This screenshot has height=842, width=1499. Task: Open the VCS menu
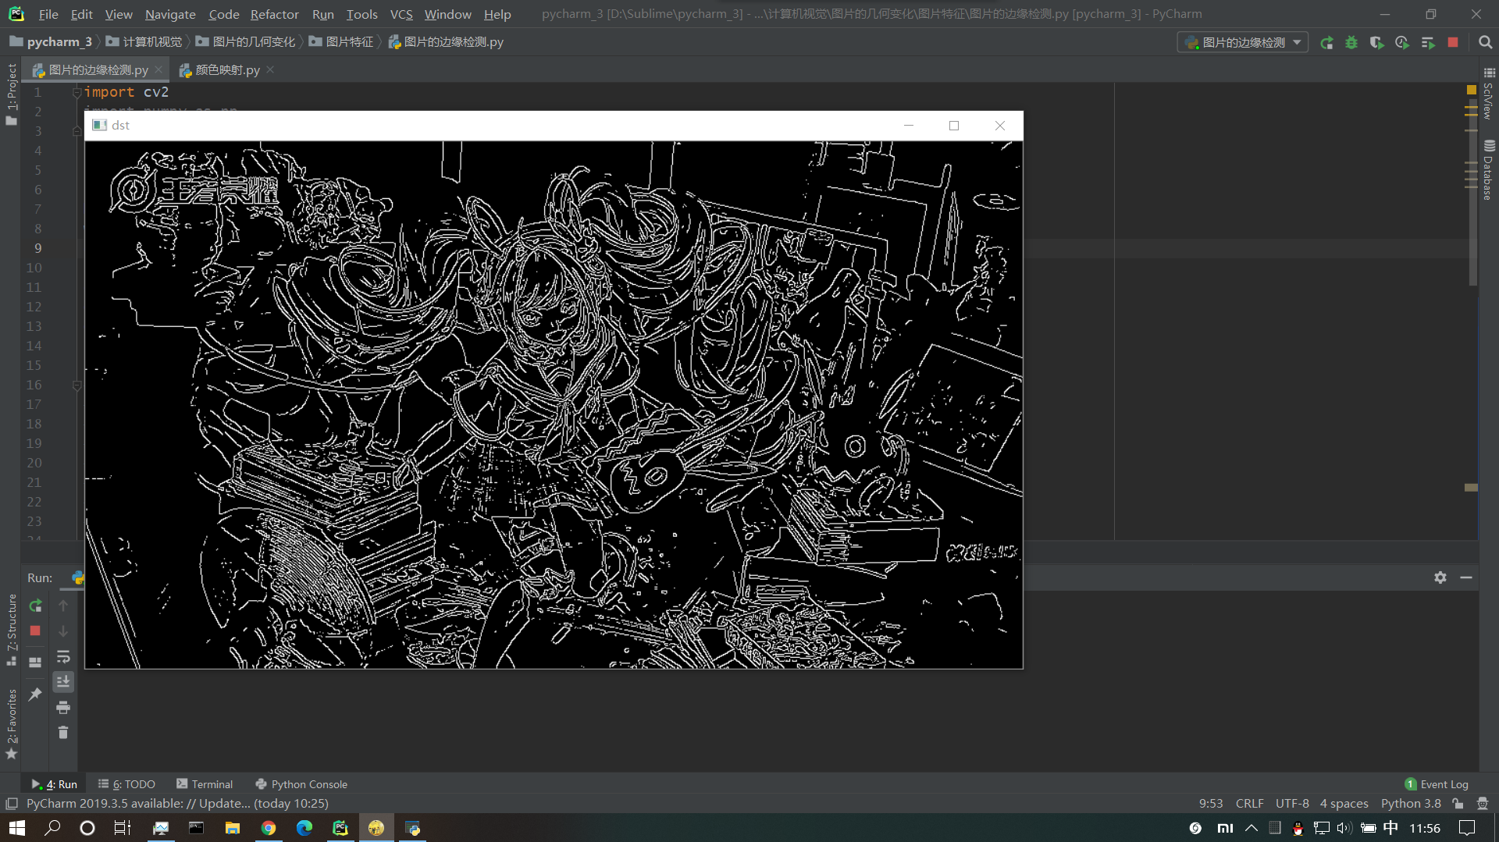(x=401, y=14)
